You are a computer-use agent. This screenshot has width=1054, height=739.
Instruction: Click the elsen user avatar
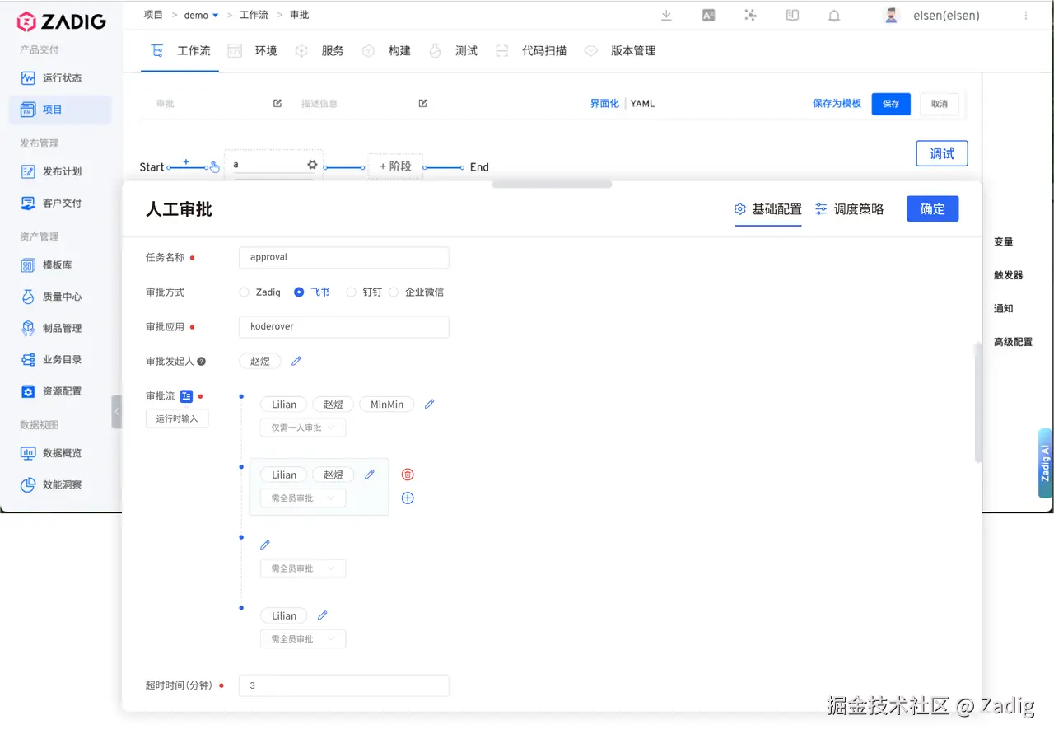[891, 15]
